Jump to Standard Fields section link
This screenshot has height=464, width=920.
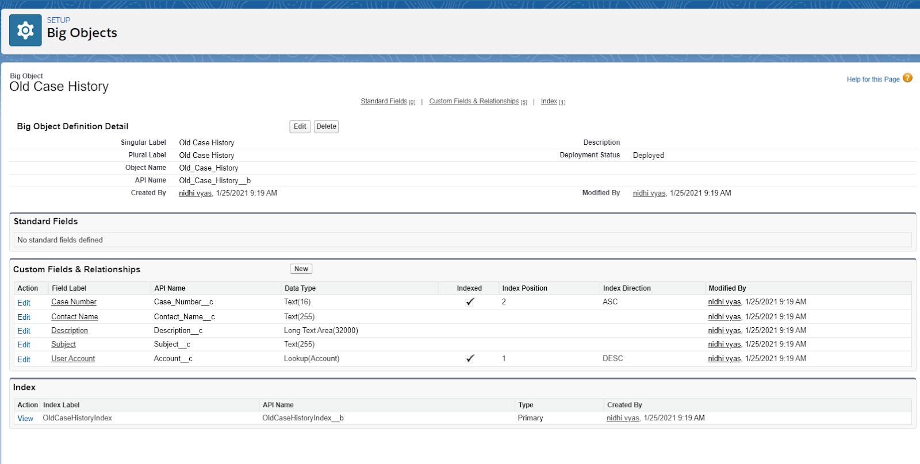(x=384, y=101)
